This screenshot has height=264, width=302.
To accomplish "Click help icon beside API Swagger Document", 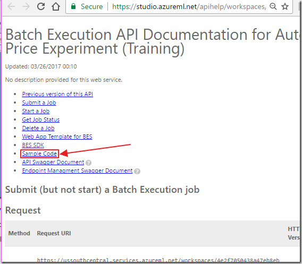I will click(89, 163).
